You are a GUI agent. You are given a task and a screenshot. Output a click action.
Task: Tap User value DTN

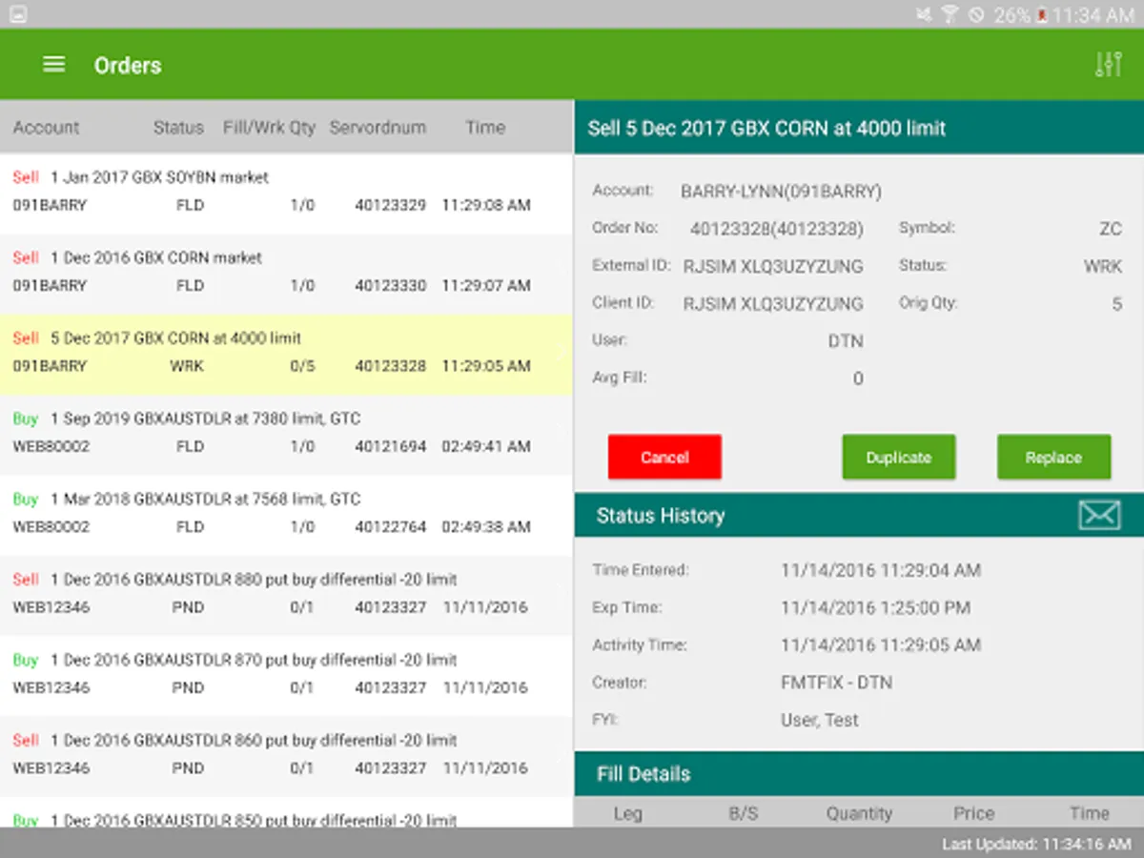coord(846,341)
